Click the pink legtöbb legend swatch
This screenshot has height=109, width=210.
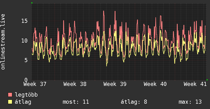[x=10, y=95]
